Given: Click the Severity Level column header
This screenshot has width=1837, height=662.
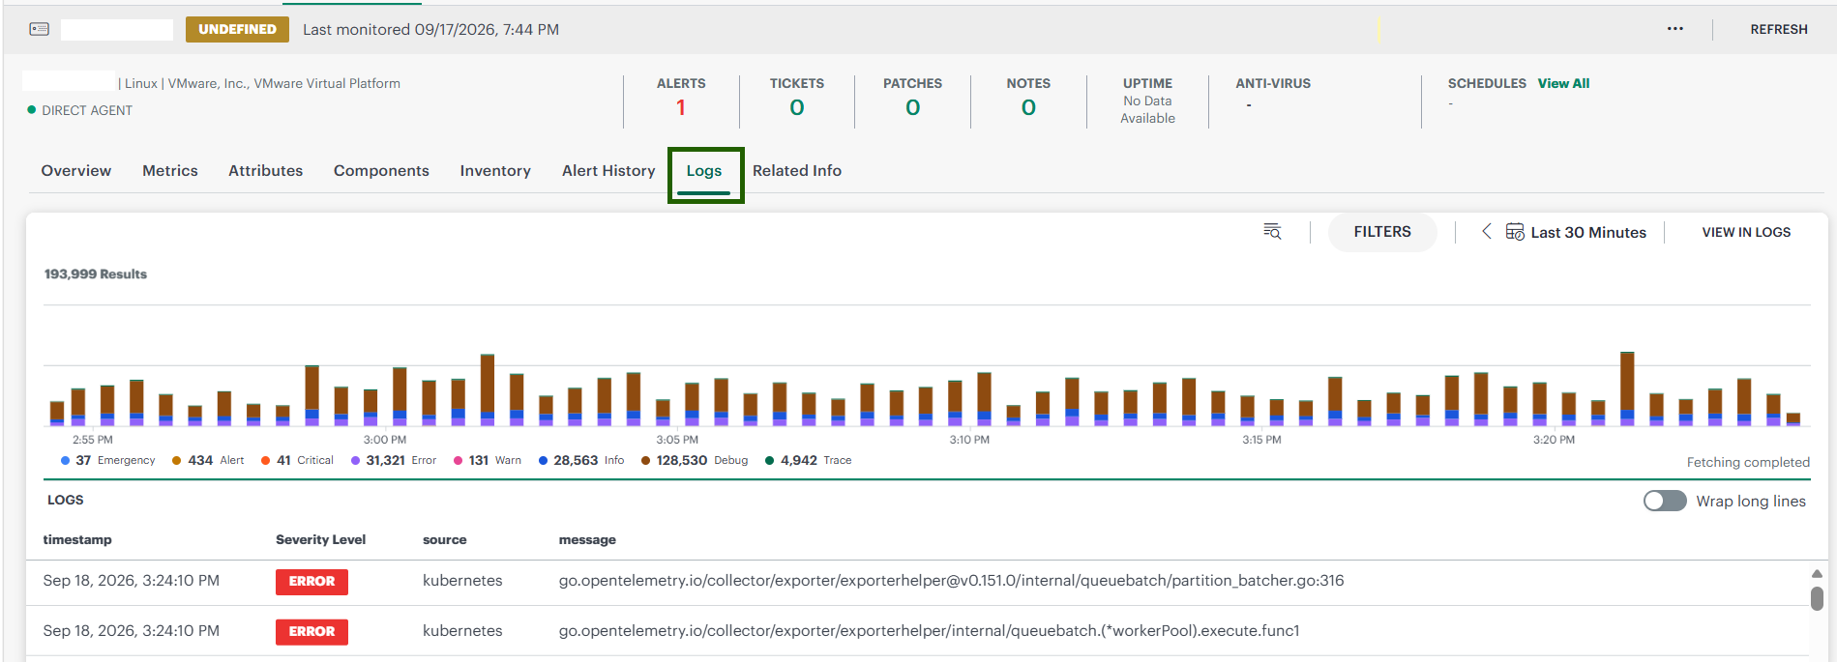Looking at the screenshot, I should point(320,539).
